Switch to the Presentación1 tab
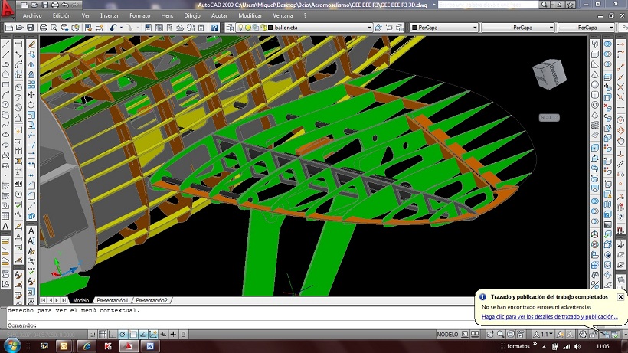 [112, 300]
